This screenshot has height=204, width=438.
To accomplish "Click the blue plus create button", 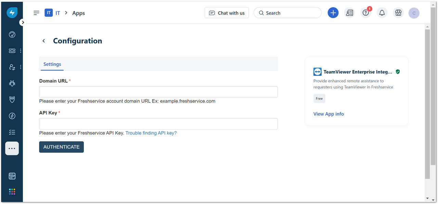I will point(333,13).
